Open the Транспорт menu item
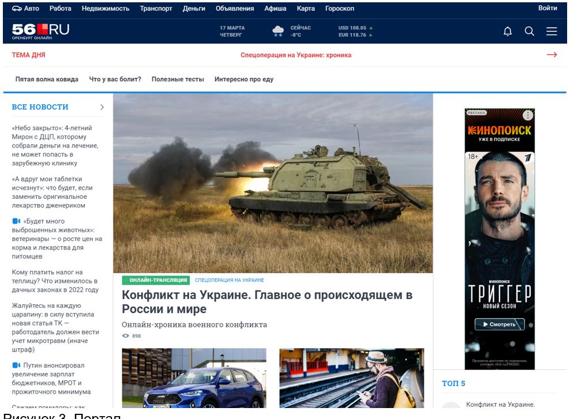The image size is (570, 419). (x=156, y=9)
